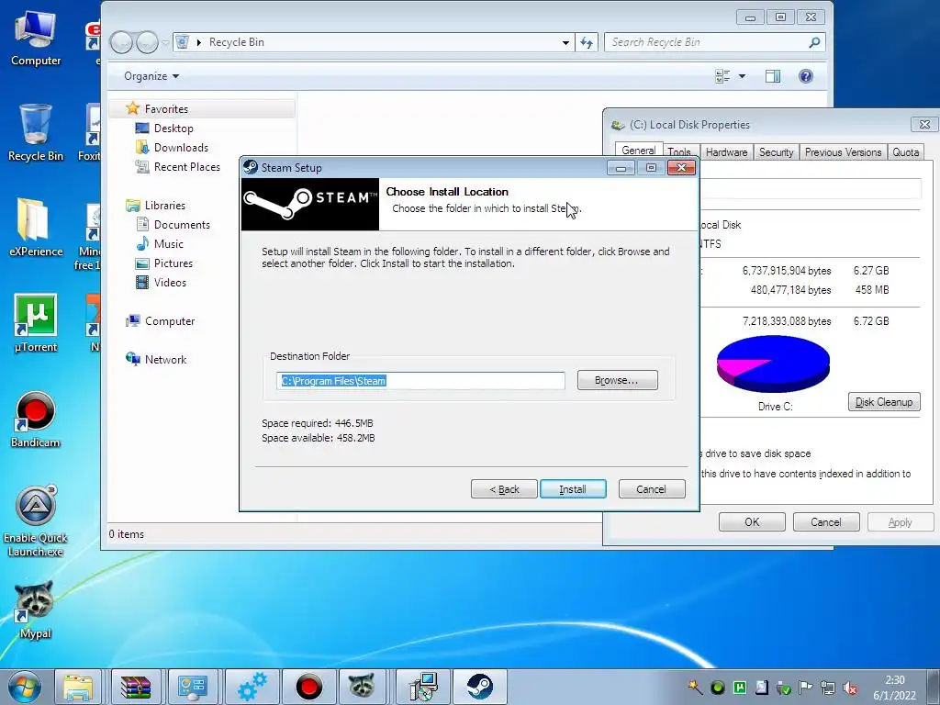Select the Steam icon in the taskbar
The image size is (940, 705).
click(479, 687)
